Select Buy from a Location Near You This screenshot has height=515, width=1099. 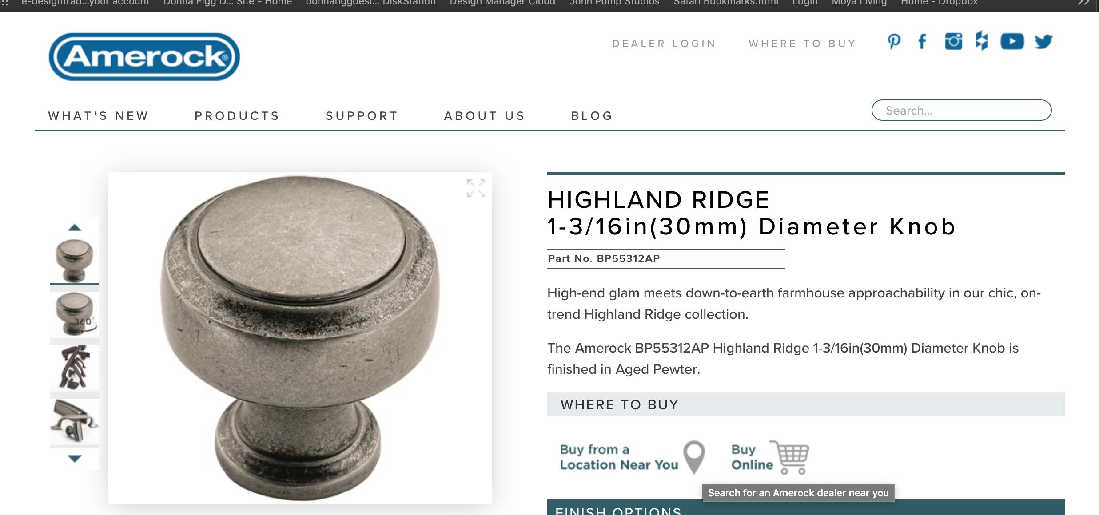[x=632, y=457]
